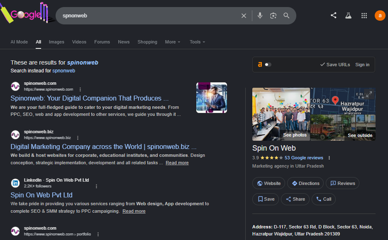The width and height of the screenshot is (388, 240).
Task: Open the Reviews button in the knowledge panel
Action: 342,183
